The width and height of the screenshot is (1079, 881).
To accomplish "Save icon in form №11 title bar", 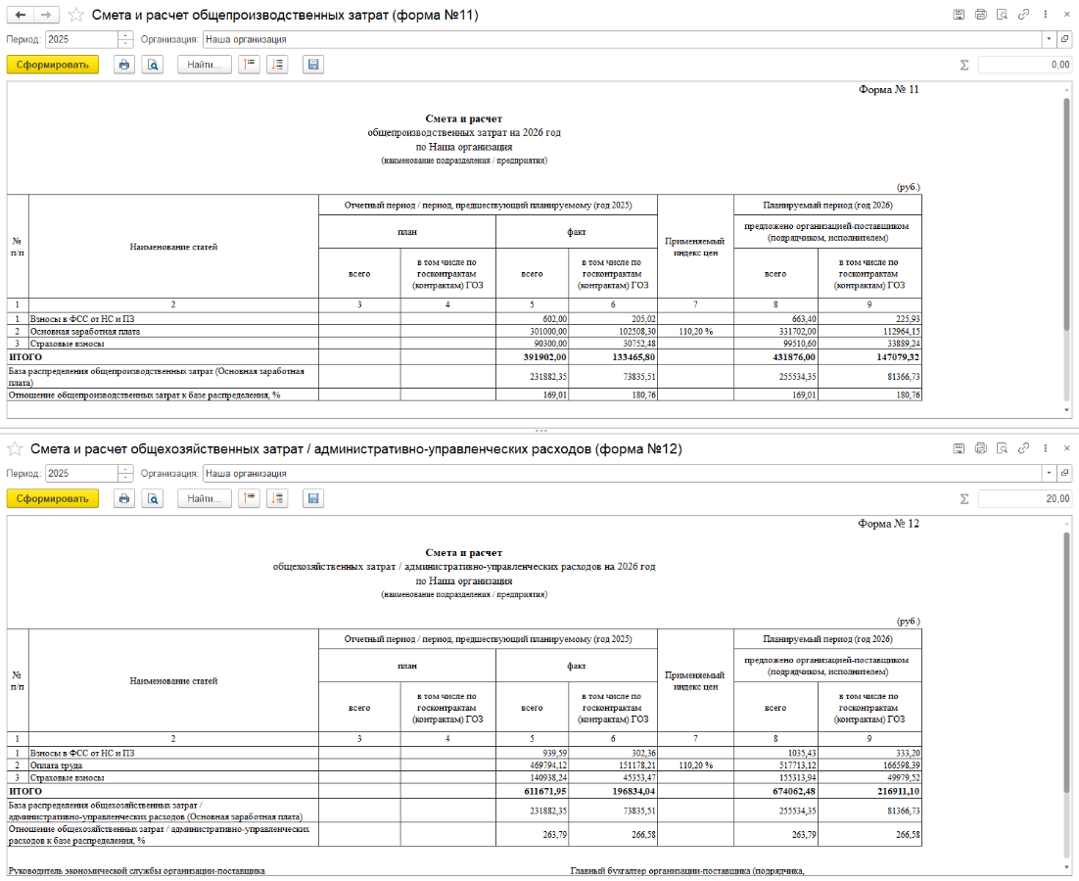I will click(x=959, y=15).
